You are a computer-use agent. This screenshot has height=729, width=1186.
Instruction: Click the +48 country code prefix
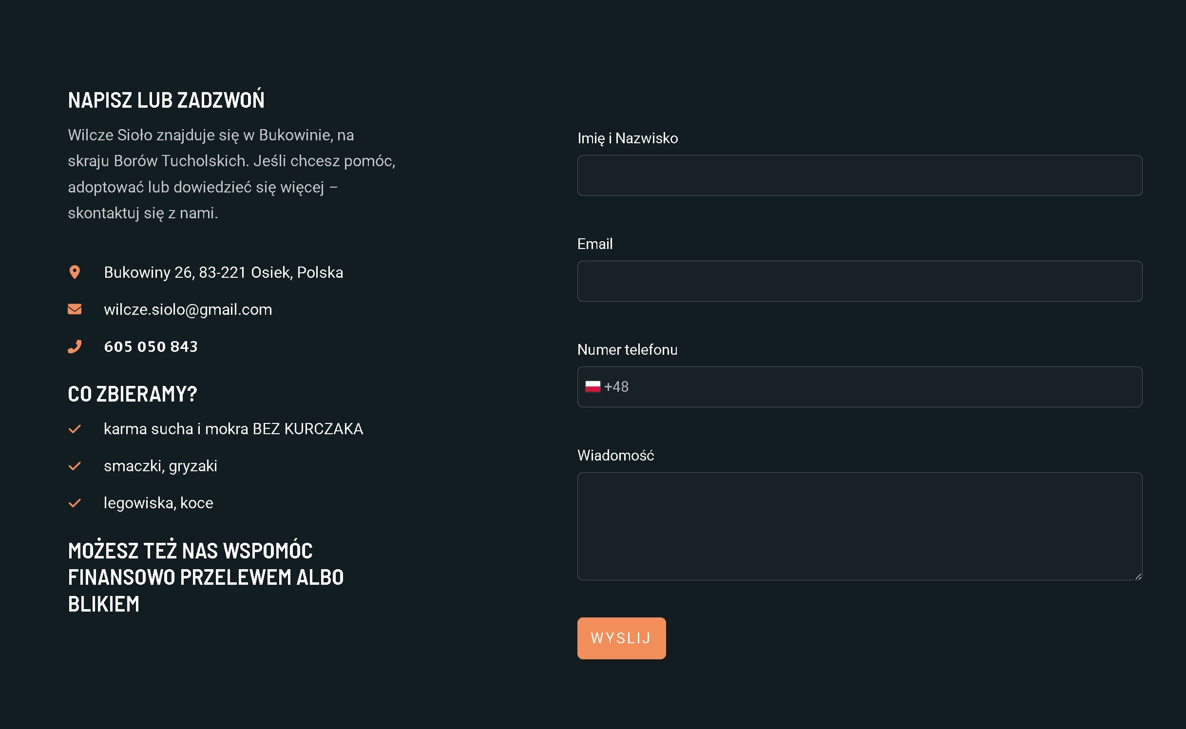point(616,387)
